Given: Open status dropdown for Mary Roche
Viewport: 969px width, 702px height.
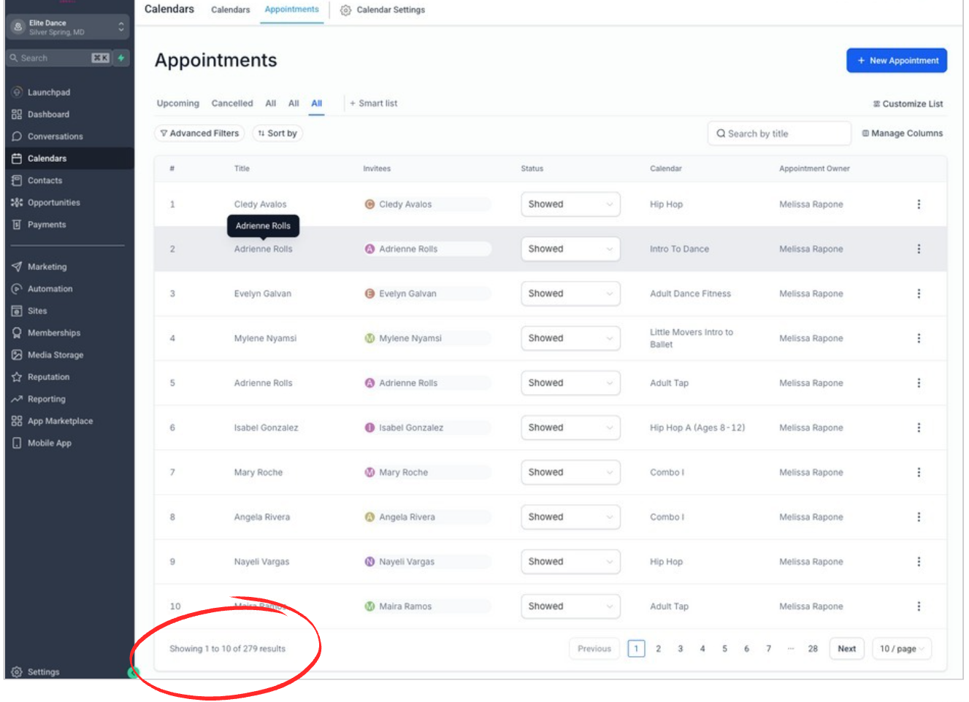Looking at the screenshot, I should tap(570, 472).
